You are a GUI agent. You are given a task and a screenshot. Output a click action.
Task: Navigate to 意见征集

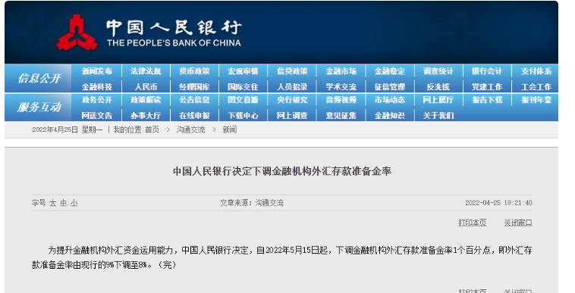click(x=341, y=116)
